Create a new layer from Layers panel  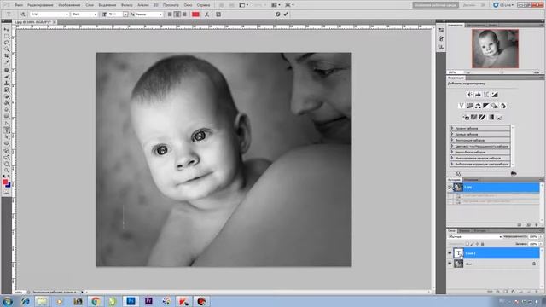pyautogui.click(x=529, y=292)
